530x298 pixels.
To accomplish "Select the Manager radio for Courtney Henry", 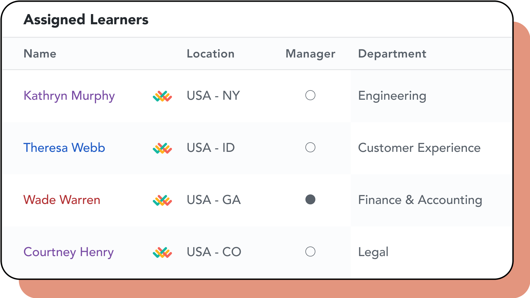I will coord(310,252).
